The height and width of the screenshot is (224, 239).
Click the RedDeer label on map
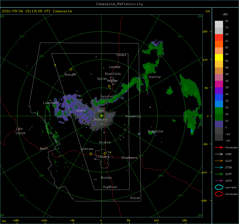[113, 81]
